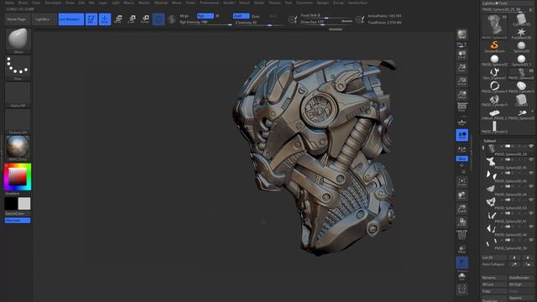Viewport: 537px width, 302px height.
Task: Click the List All button
Action: click(x=494, y=258)
